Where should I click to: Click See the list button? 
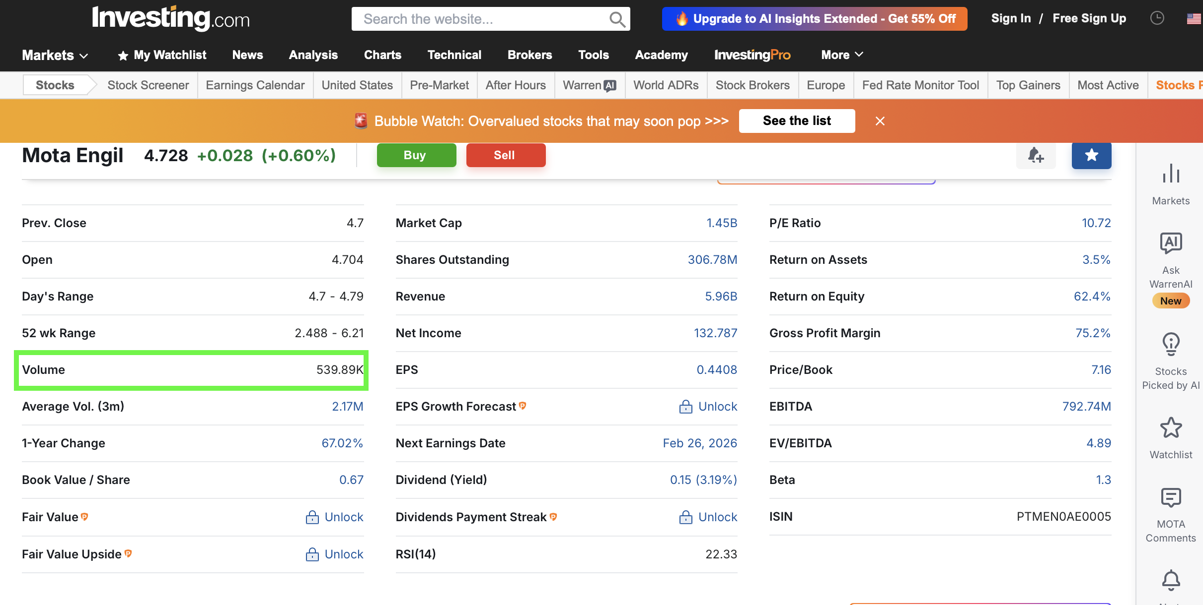[797, 121]
